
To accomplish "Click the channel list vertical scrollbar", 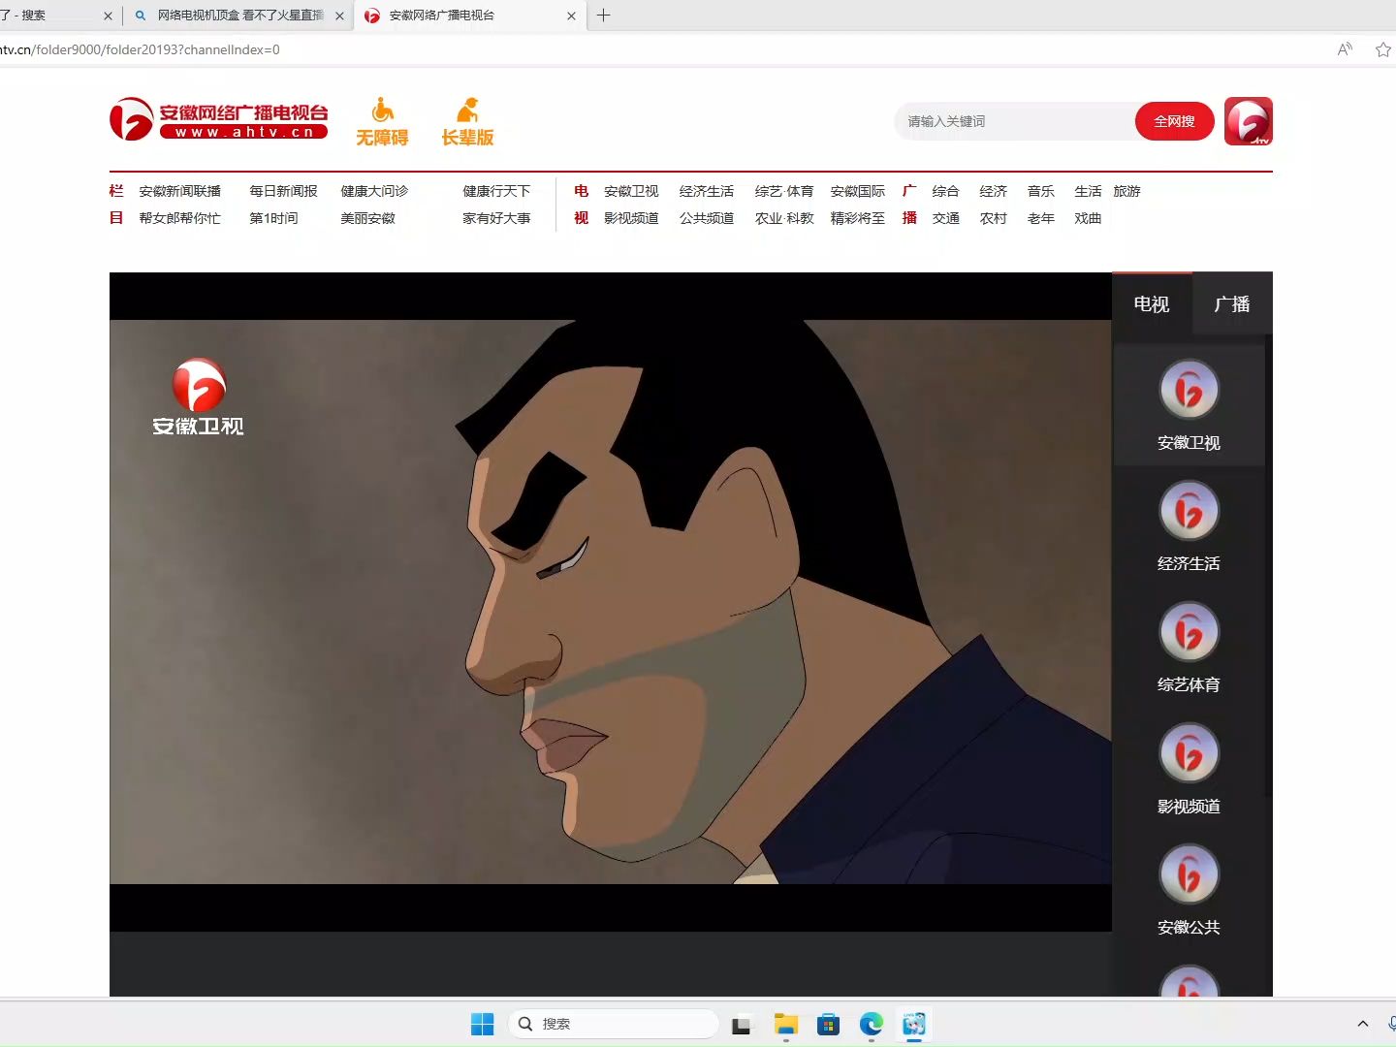I will click(1268, 567).
